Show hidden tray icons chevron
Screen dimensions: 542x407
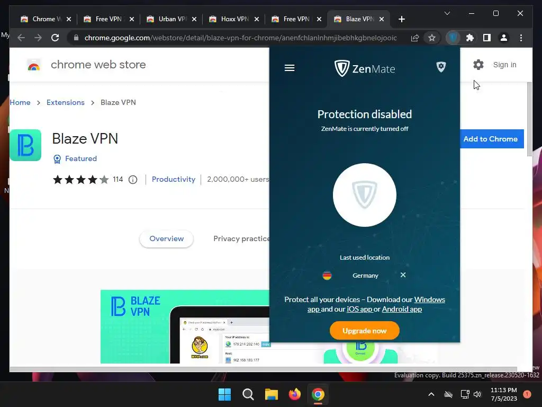point(431,394)
